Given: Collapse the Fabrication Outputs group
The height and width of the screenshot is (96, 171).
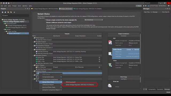Looking at the screenshot, I should [33, 55].
